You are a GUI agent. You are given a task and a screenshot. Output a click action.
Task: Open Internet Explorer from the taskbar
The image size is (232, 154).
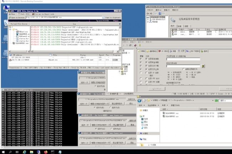[x=24, y=152]
